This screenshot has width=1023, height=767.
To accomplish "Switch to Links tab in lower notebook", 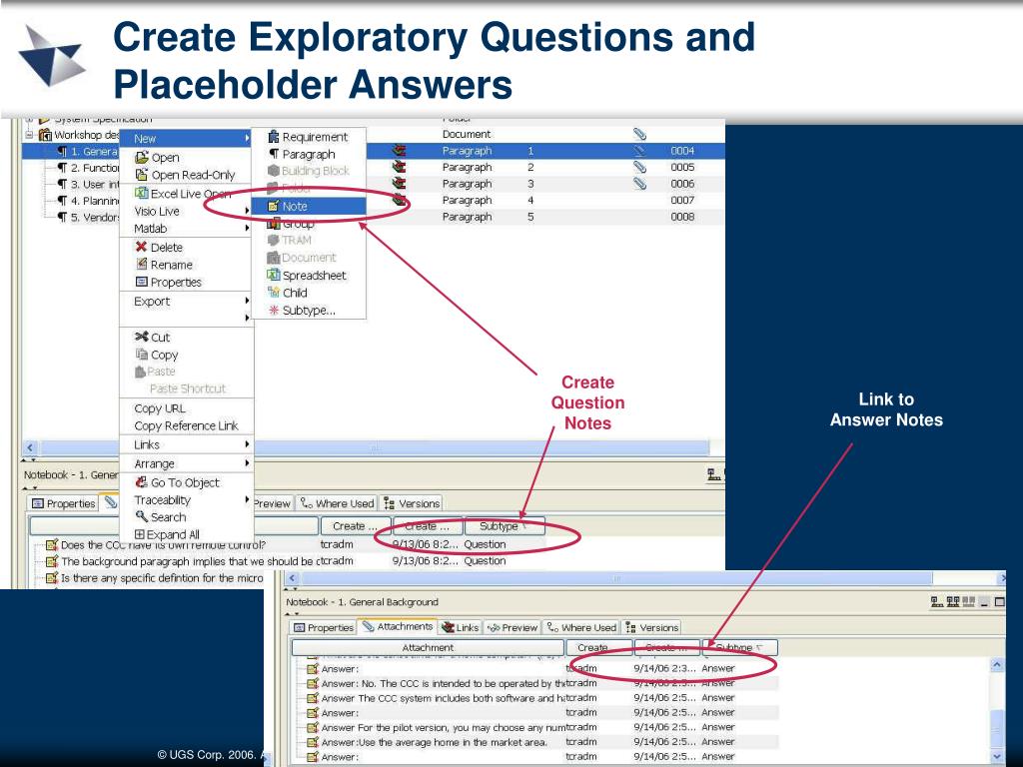I will (461, 627).
